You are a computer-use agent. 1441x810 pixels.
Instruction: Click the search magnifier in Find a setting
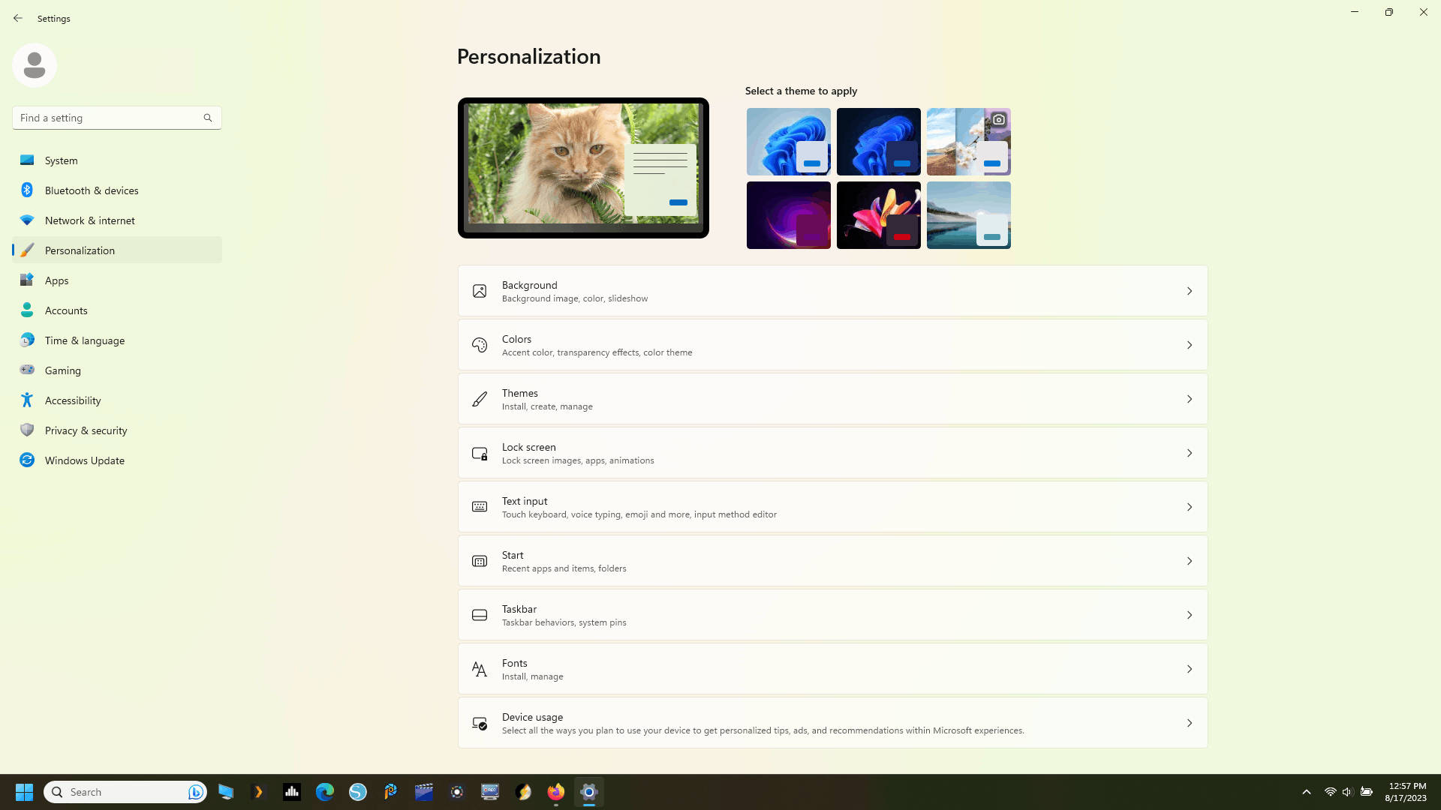tap(208, 118)
